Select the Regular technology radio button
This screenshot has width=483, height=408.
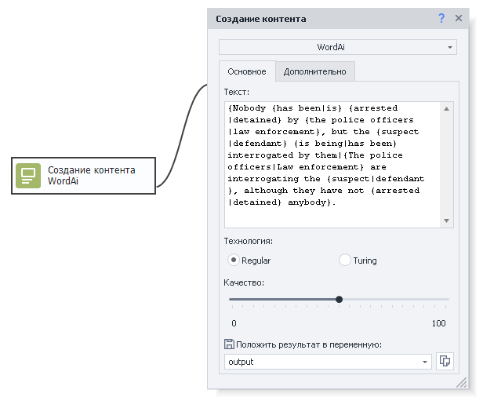click(234, 260)
